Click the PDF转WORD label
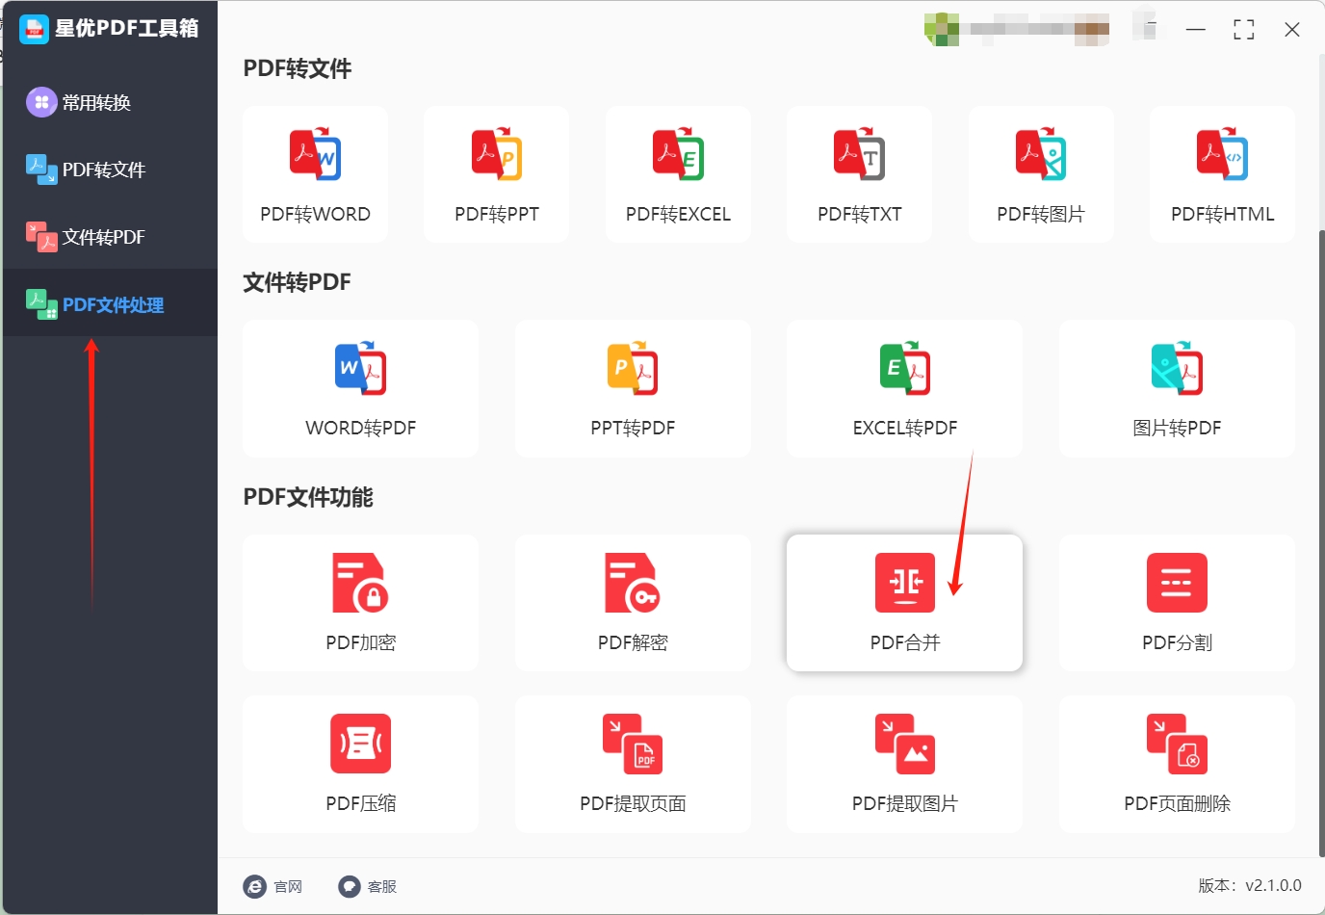1325x915 pixels. coord(315,214)
